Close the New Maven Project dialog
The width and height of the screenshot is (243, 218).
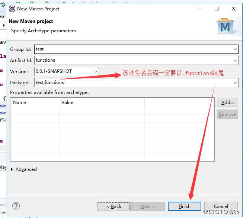click(234, 9)
